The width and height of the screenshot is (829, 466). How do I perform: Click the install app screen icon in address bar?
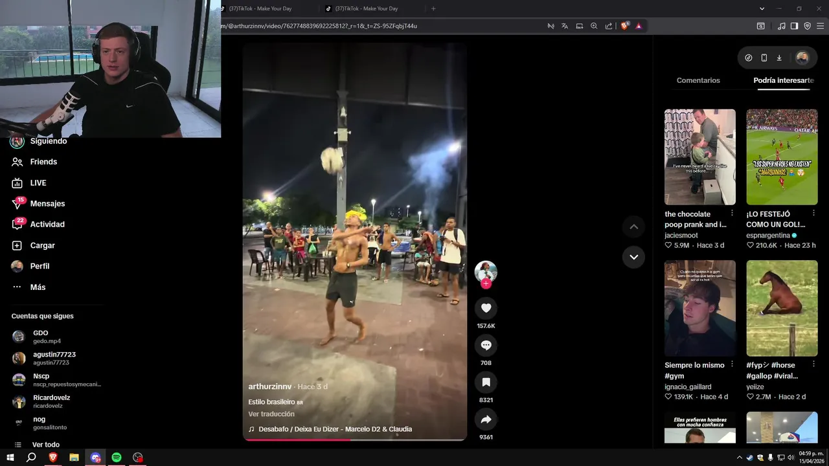coord(580,26)
